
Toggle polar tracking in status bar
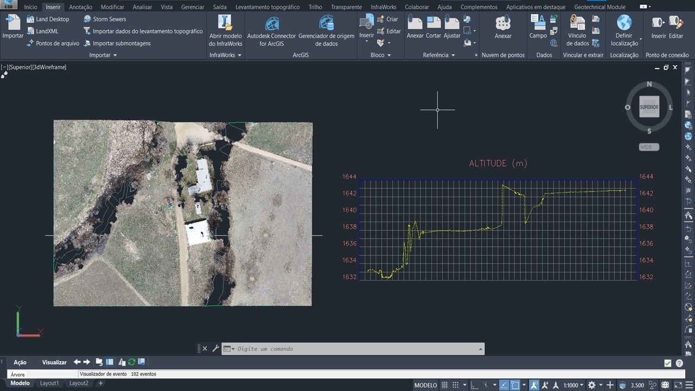click(486, 385)
